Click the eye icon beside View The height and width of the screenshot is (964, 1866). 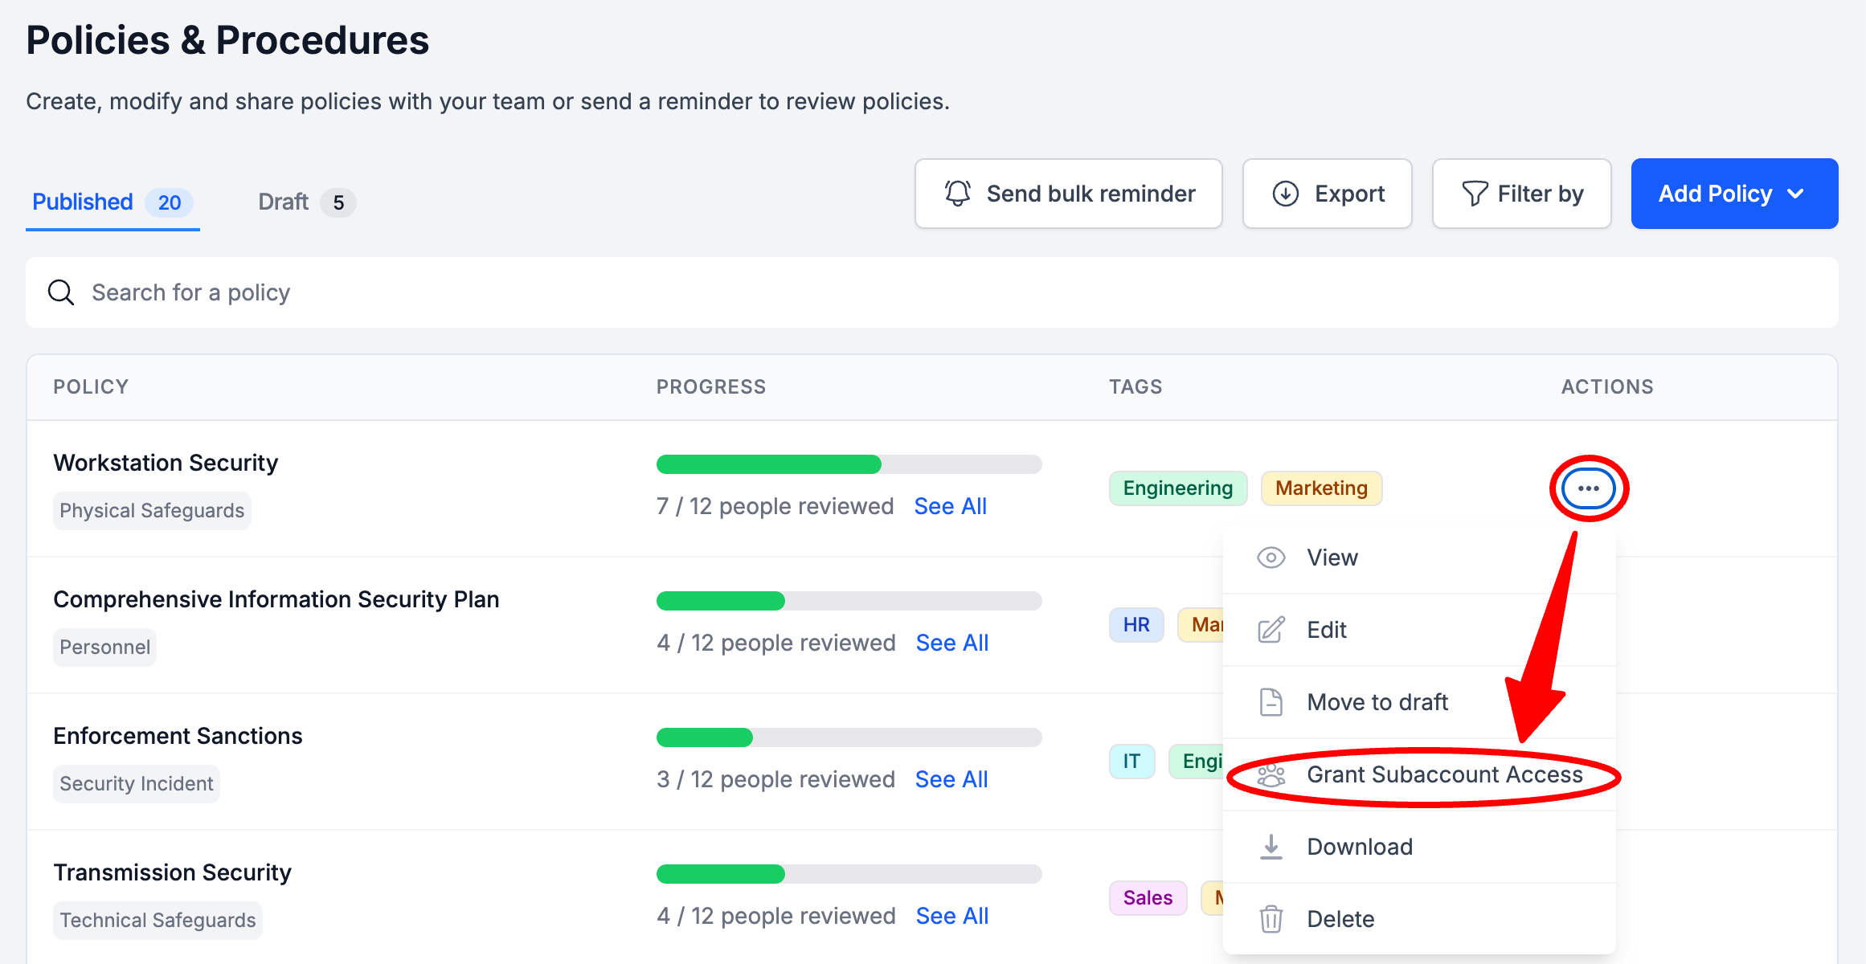point(1271,558)
